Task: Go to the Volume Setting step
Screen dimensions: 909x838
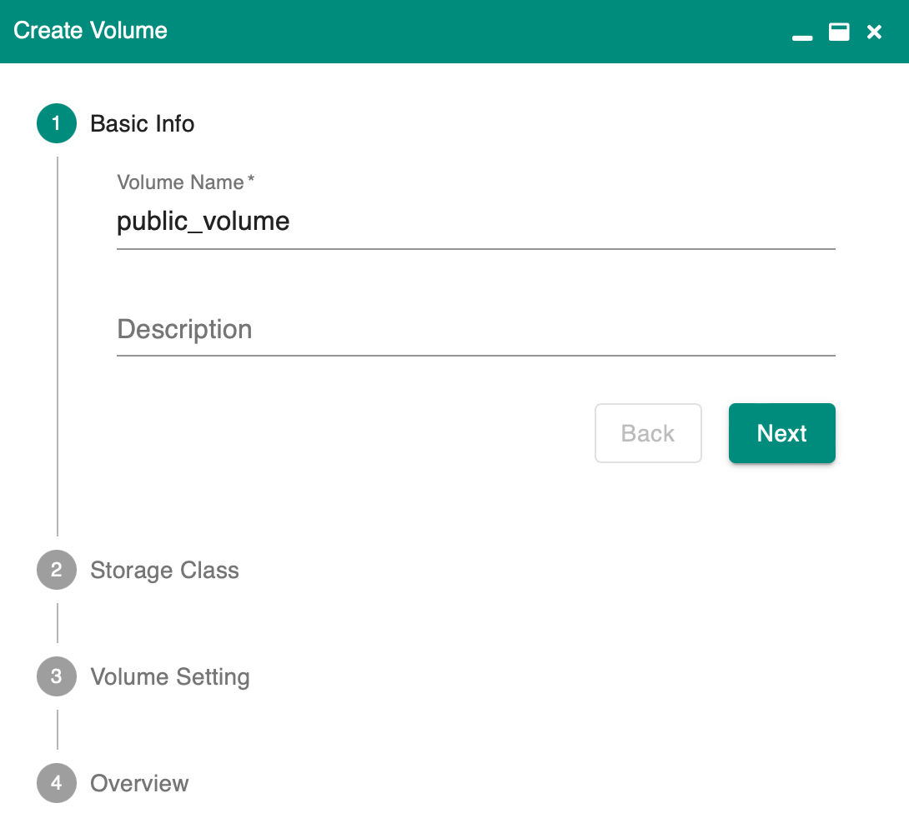Action: pyautogui.click(x=170, y=677)
